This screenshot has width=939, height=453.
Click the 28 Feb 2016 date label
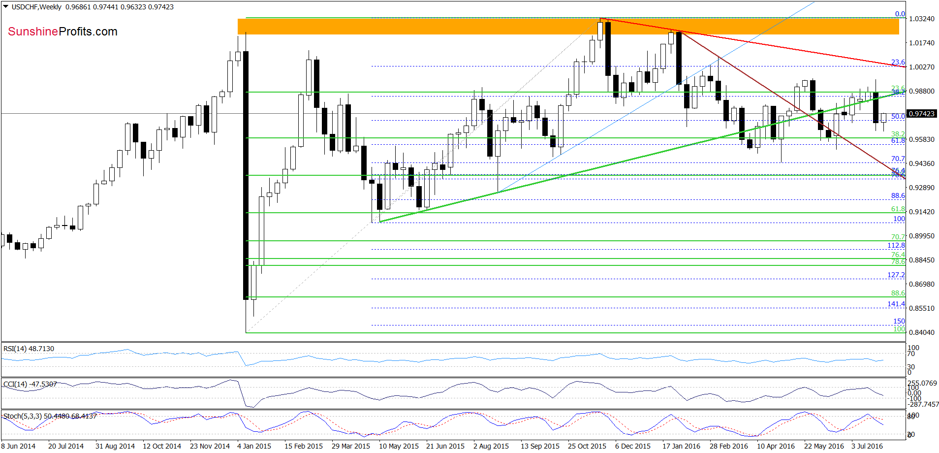tap(729, 446)
